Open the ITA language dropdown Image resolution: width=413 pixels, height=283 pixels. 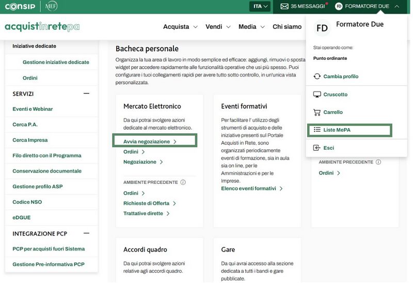262,6
